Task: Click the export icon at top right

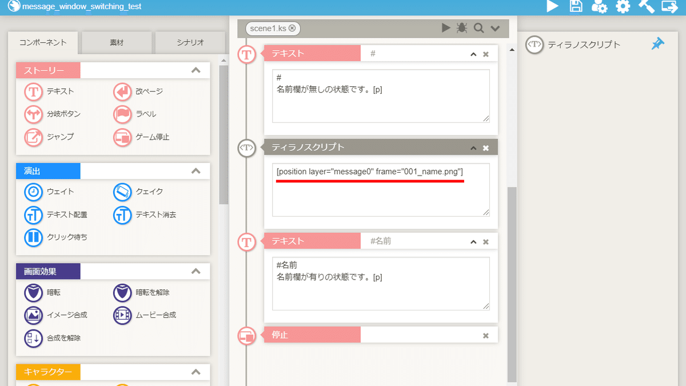Action: point(669,6)
